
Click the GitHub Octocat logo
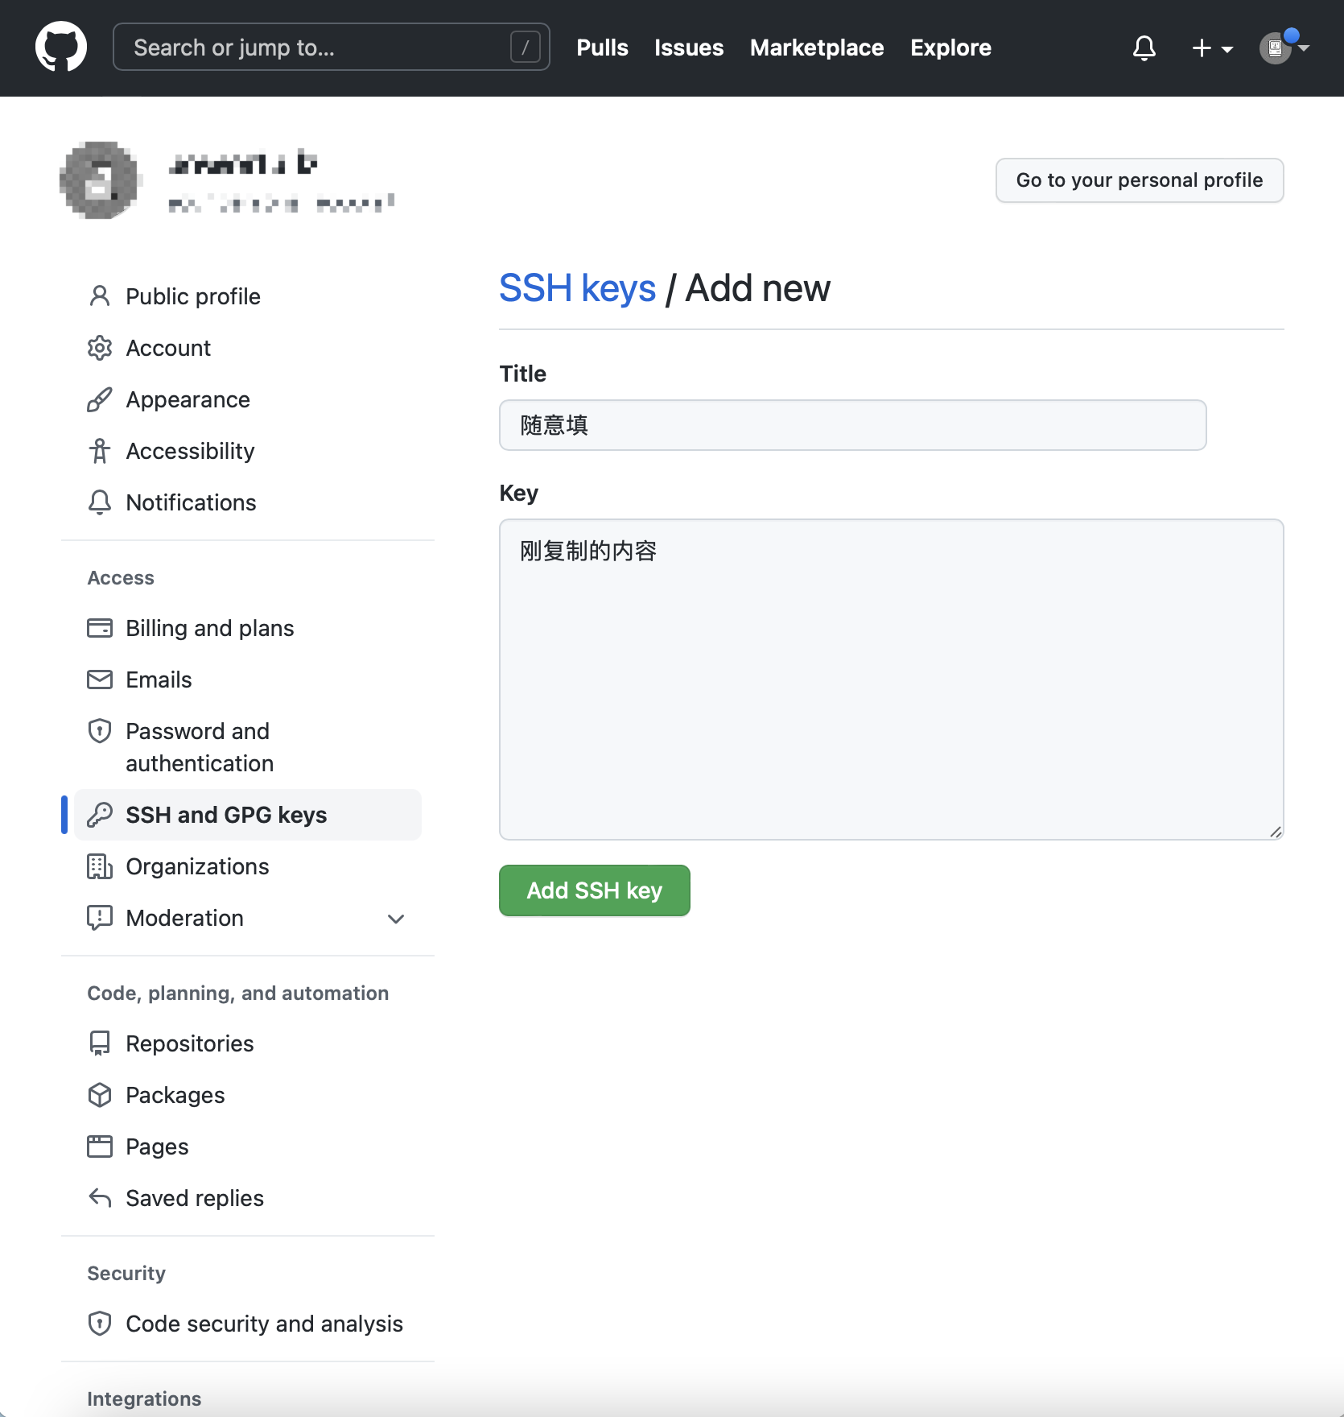pyautogui.click(x=61, y=48)
